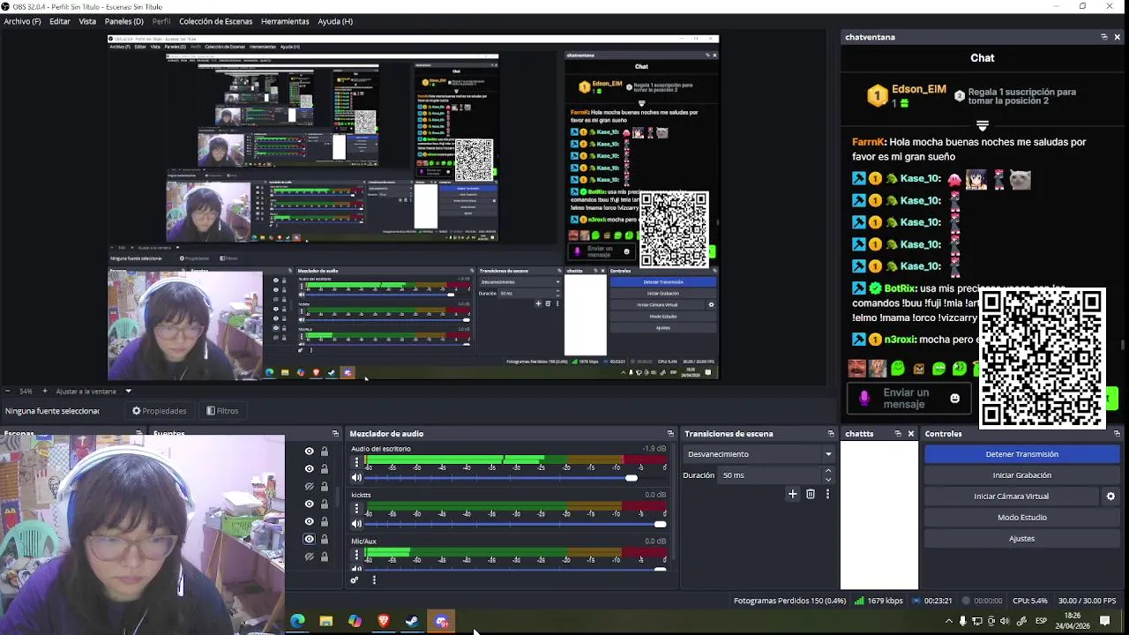This screenshot has height=635, width=1129.
Task: Open emoji picker in chat message box
Action: click(x=954, y=399)
